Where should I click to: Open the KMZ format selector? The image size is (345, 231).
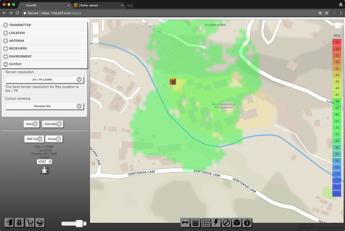pos(44,162)
